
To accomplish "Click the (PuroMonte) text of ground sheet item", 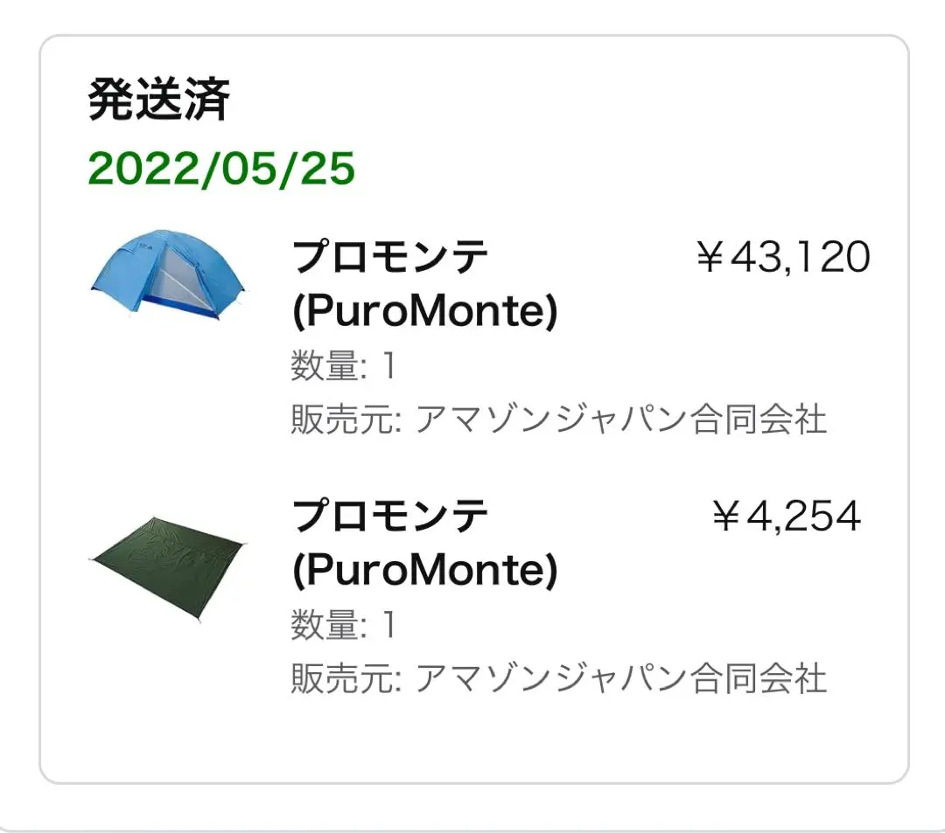I will tap(425, 570).
